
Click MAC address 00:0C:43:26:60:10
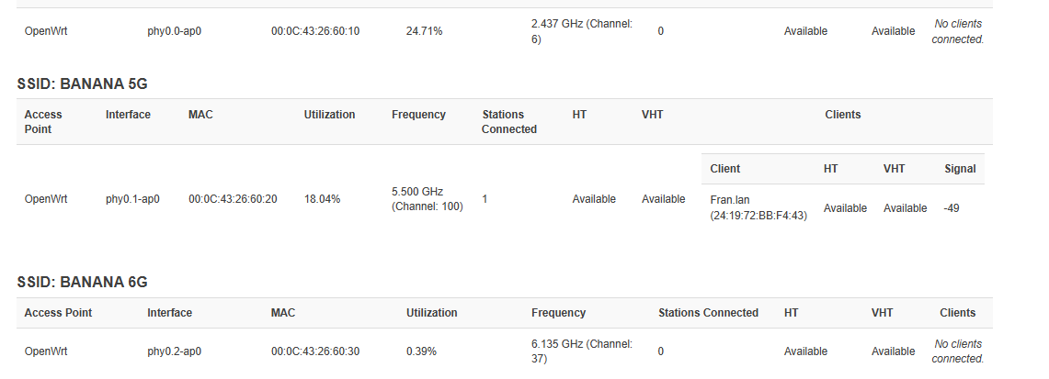click(x=315, y=31)
